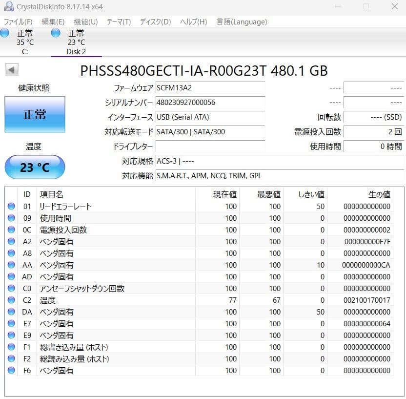Click the interface field USB (Serial ATA)
Image resolution: width=406 pixels, height=399 pixels.
point(210,117)
